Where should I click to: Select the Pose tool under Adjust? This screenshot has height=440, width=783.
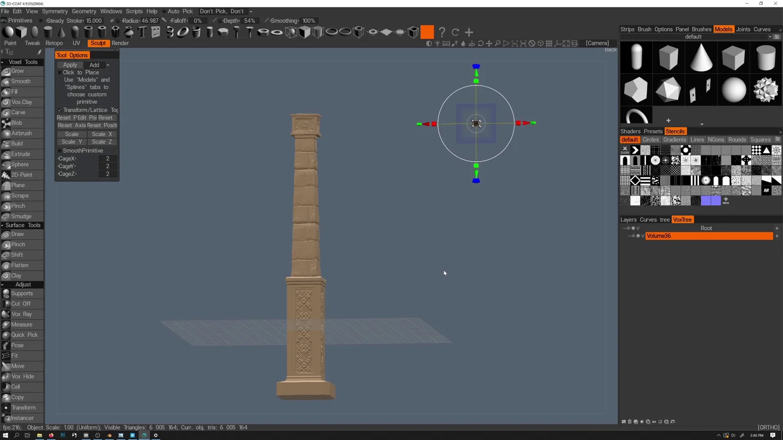17,345
